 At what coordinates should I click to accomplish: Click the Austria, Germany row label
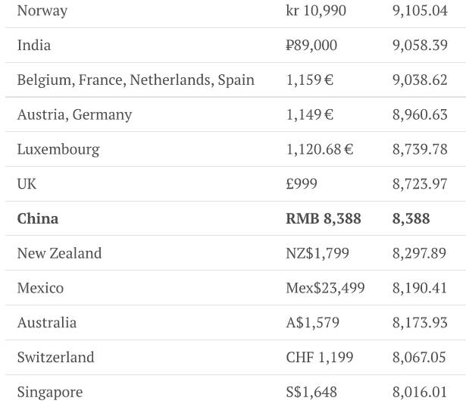74,115
